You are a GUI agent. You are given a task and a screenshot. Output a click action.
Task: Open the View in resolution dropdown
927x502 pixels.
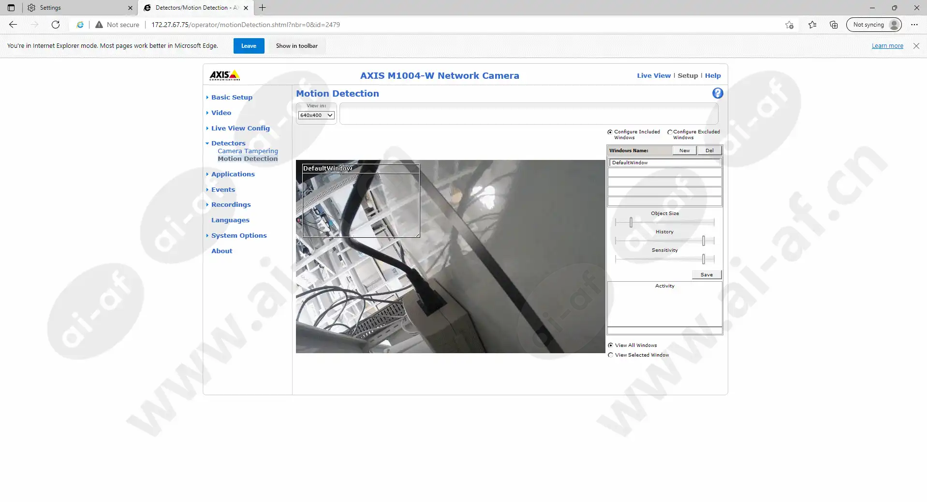[316, 115]
